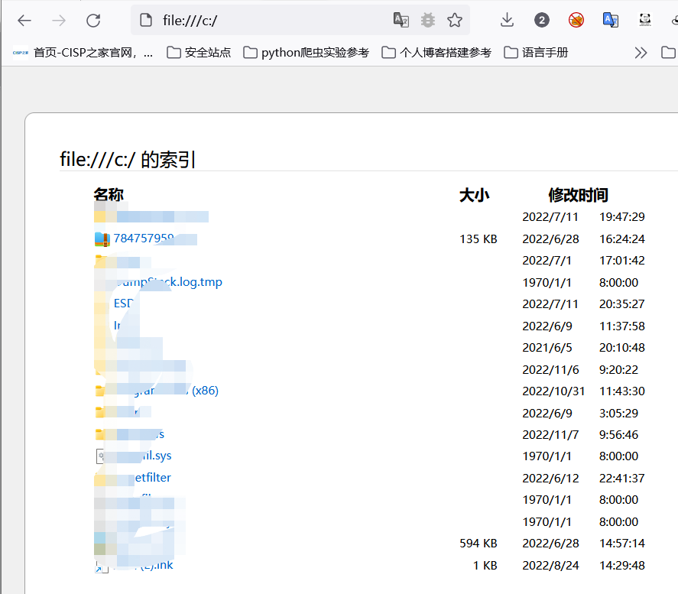Viewport: 678px width, 594px height.
Task: Sort by the 修改时间 column header
Action: tap(579, 195)
